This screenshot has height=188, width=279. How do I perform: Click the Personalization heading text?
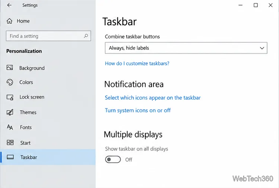[24, 51]
